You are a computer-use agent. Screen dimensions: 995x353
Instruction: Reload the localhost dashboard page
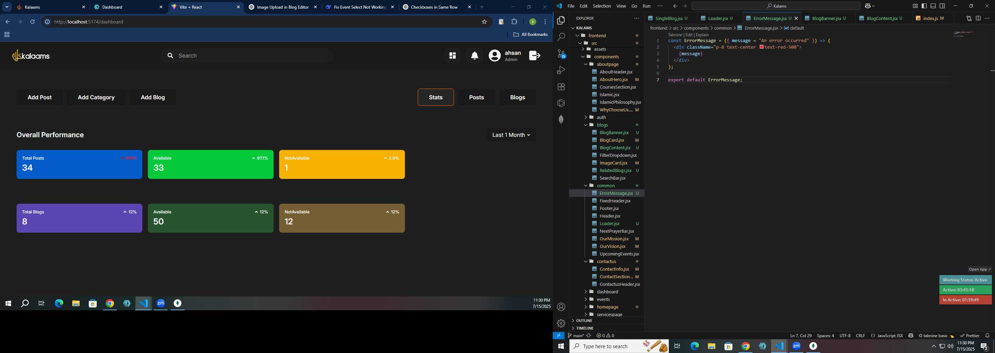32,22
